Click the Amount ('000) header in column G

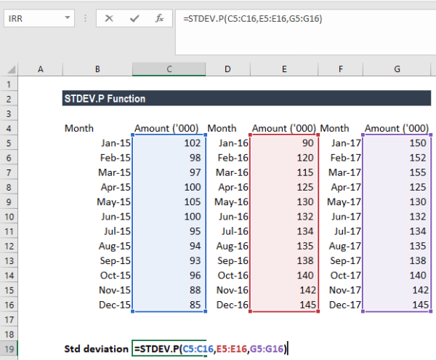tap(397, 128)
